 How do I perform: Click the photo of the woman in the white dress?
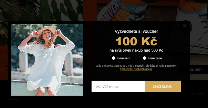tap(47, 60)
